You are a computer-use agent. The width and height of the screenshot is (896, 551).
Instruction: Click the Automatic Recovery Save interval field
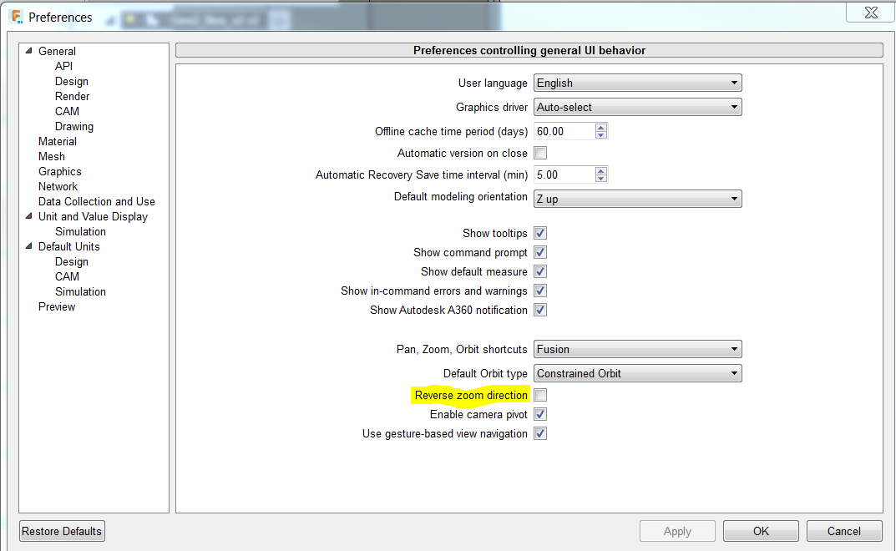click(559, 174)
